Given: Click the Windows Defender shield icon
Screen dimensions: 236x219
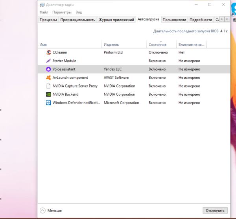Looking at the screenshot, I should [48, 103].
